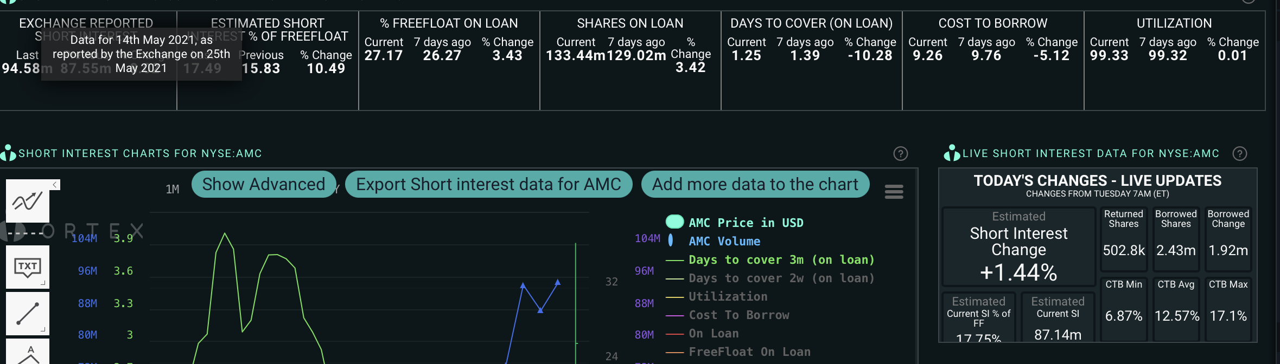The image size is (1280, 364).
Task: Show the Utilization series on chart
Action: [x=728, y=296]
